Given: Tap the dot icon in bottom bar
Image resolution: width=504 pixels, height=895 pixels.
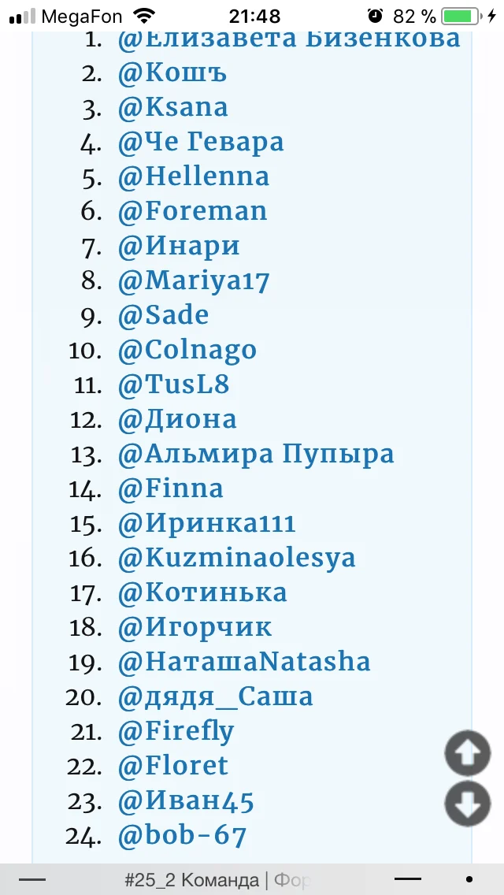Looking at the screenshot, I should [469, 878].
